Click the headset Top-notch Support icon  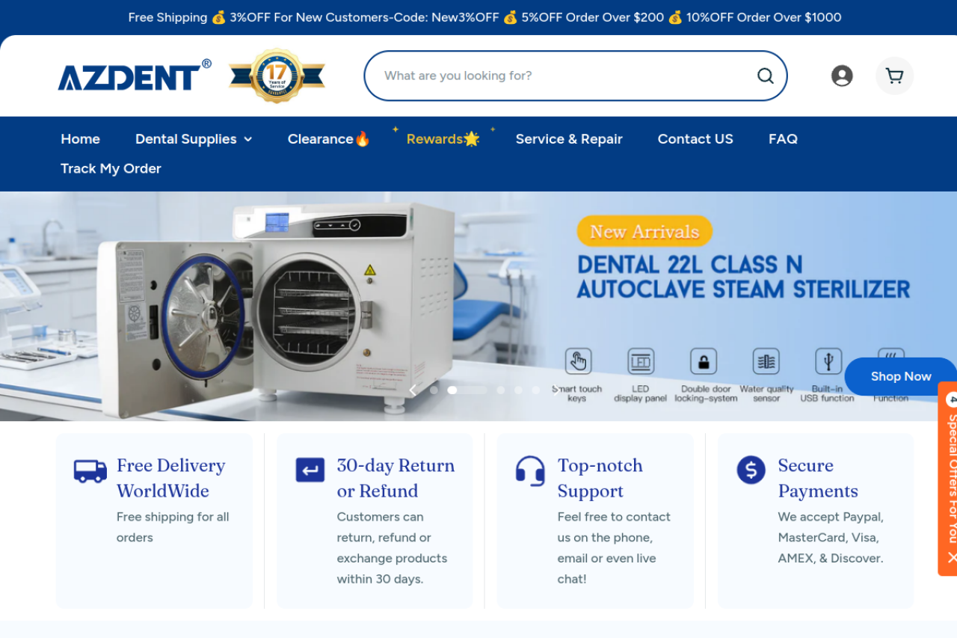coord(530,470)
